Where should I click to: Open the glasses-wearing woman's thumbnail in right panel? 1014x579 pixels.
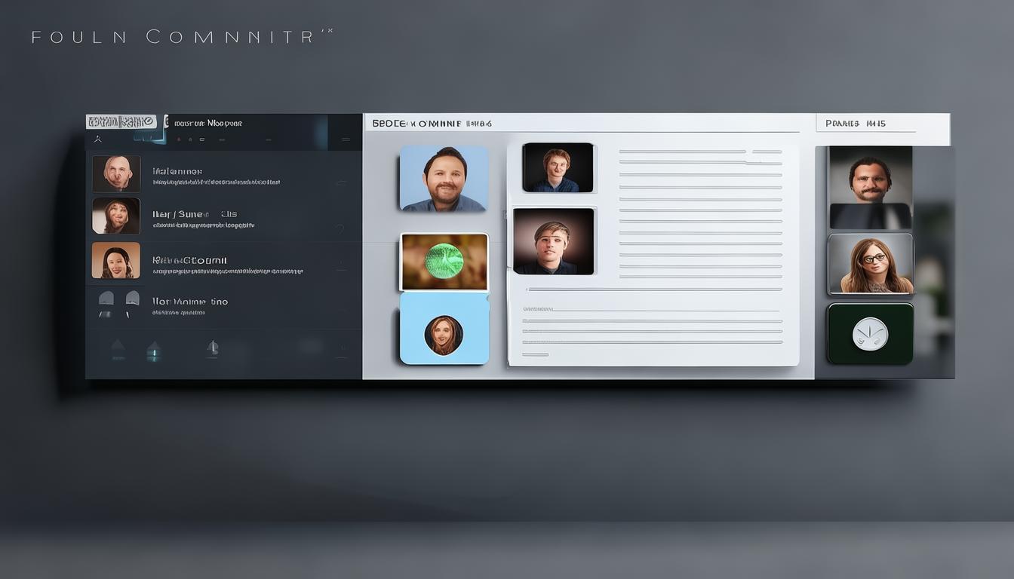pos(871,264)
